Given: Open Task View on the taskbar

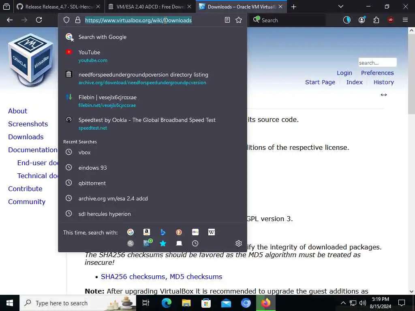Looking at the screenshot, I should [146, 303].
